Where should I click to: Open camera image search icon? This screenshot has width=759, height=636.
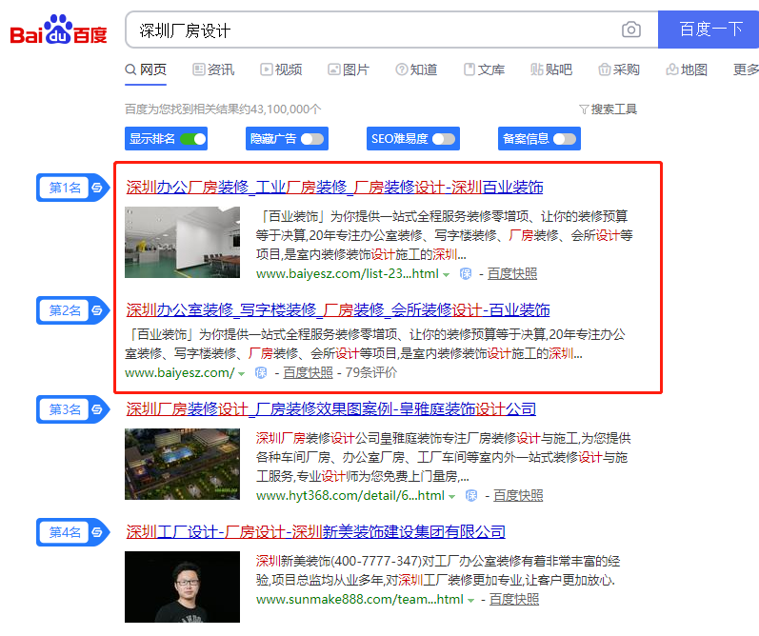[630, 30]
